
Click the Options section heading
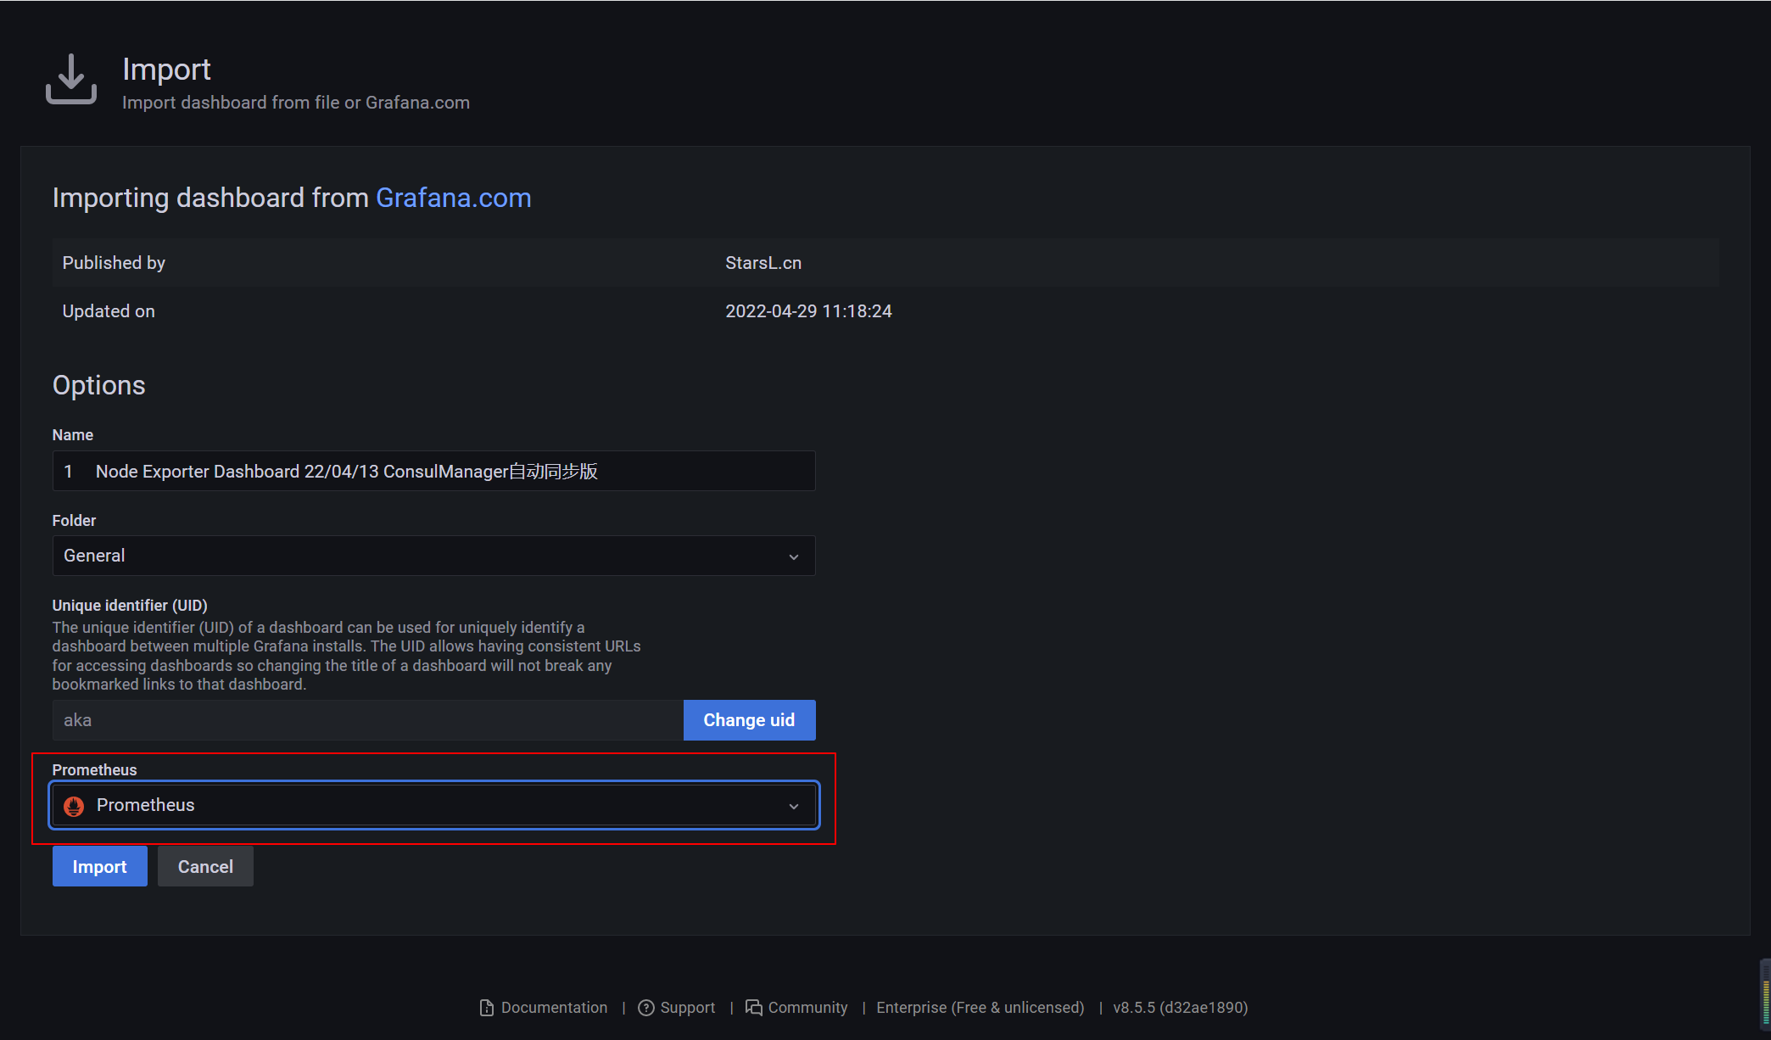98,385
